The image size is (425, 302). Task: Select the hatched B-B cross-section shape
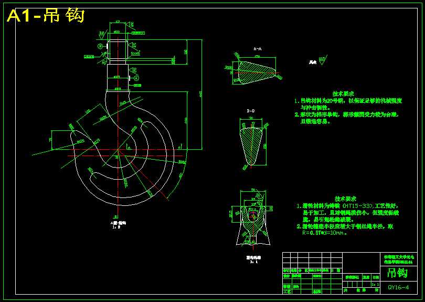[251, 146]
